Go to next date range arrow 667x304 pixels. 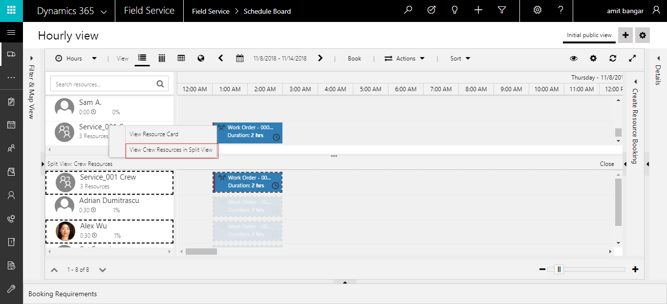(x=320, y=58)
